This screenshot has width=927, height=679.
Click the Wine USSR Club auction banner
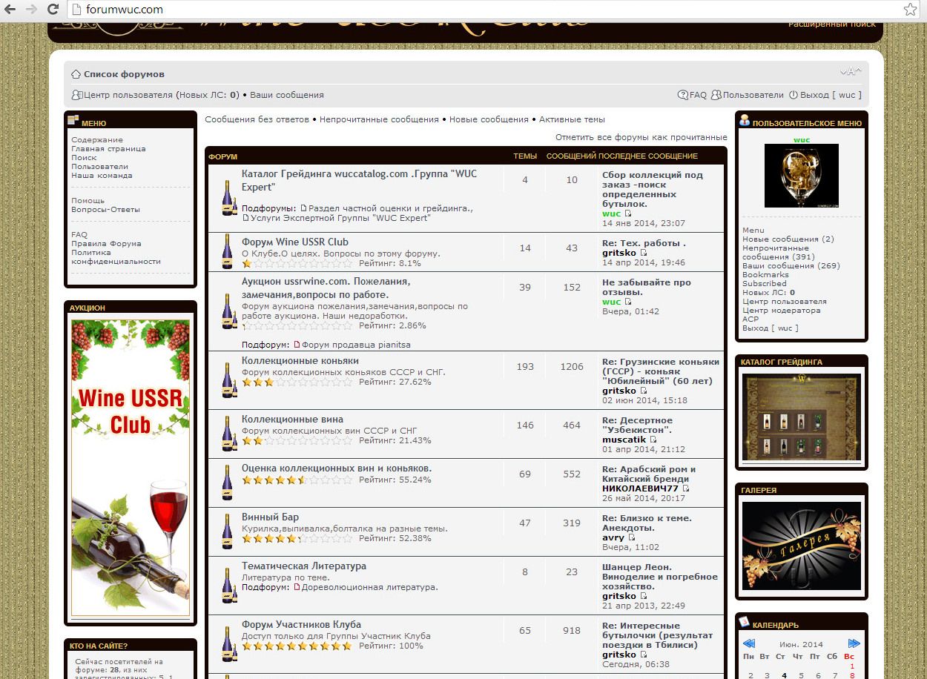pyautogui.click(x=131, y=467)
